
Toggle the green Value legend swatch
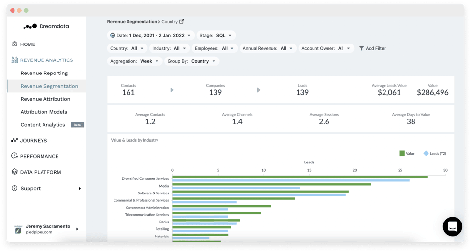tap(401, 153)
